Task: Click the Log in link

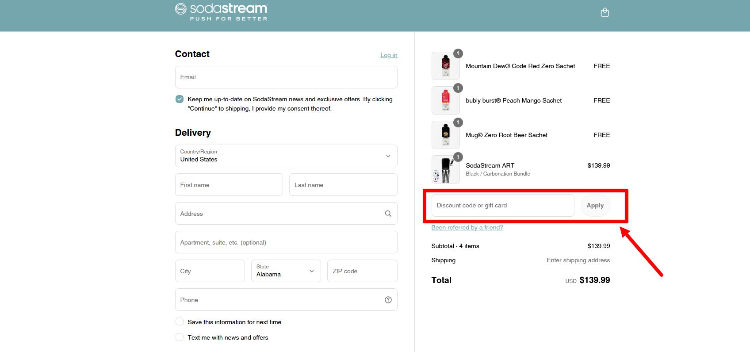Action: (389, 55)
